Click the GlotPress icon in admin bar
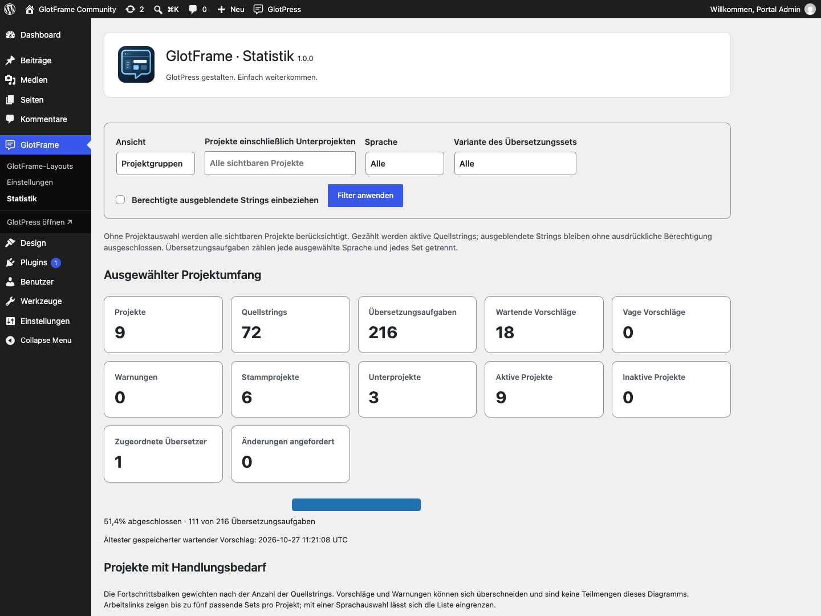 (x=258, y=9)
